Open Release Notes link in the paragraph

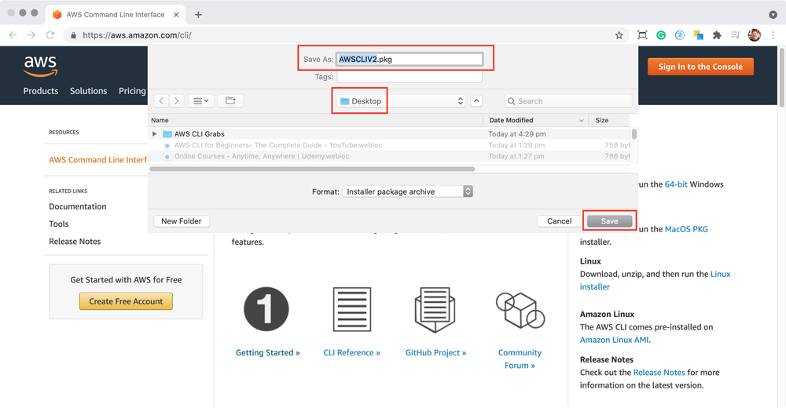pyautogui.click(x=659, y=373)
